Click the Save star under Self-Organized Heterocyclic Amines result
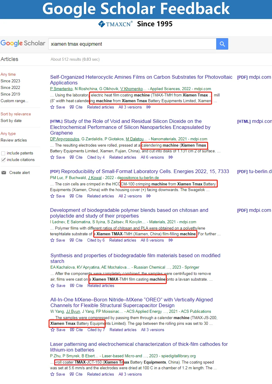 [52, 107]
